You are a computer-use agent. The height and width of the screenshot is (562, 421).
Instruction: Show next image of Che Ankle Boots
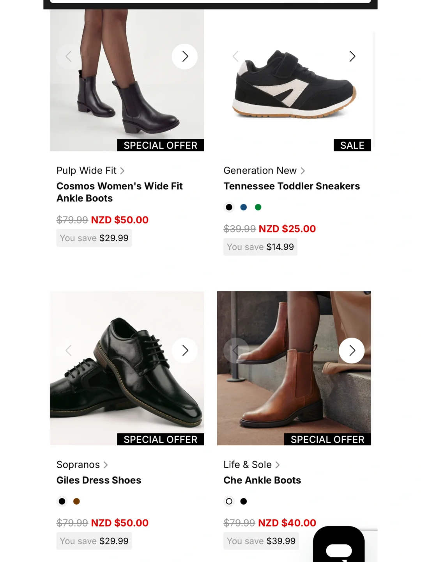point(352,350)
